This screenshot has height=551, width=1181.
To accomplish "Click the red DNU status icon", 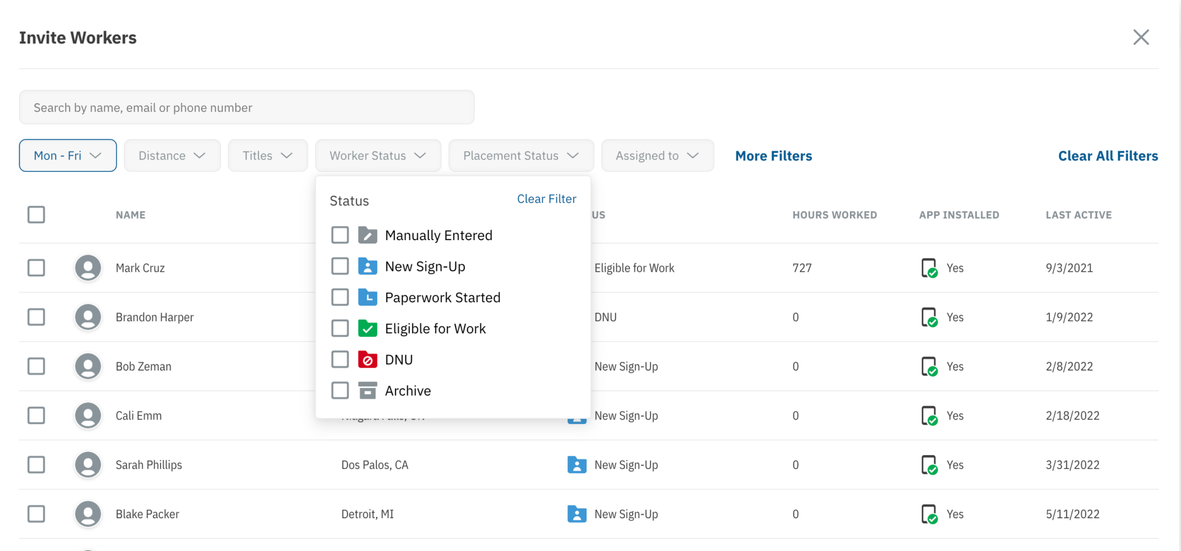I will tap(368, 359).
